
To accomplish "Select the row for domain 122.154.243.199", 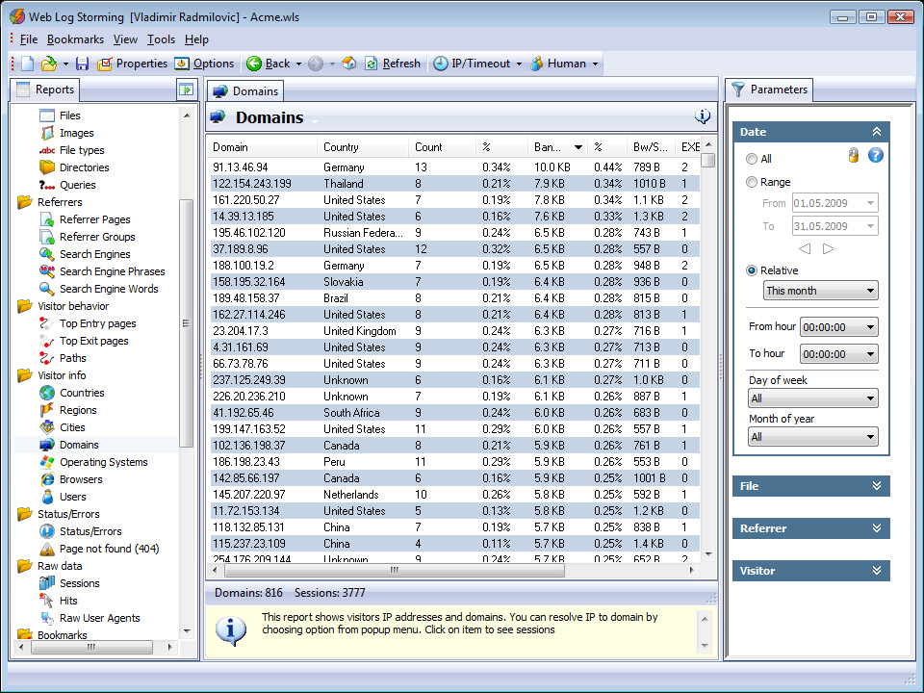I will tap(453, 184).
